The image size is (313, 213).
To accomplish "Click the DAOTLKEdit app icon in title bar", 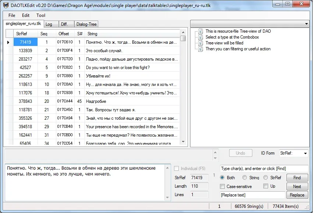I will pyautogui.click(x=6, y=5).
